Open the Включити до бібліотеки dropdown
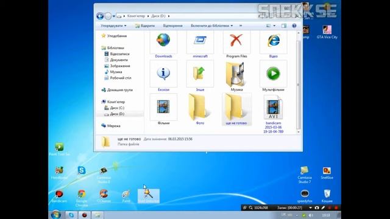This screenshot has height=219, width=390. 211,26
